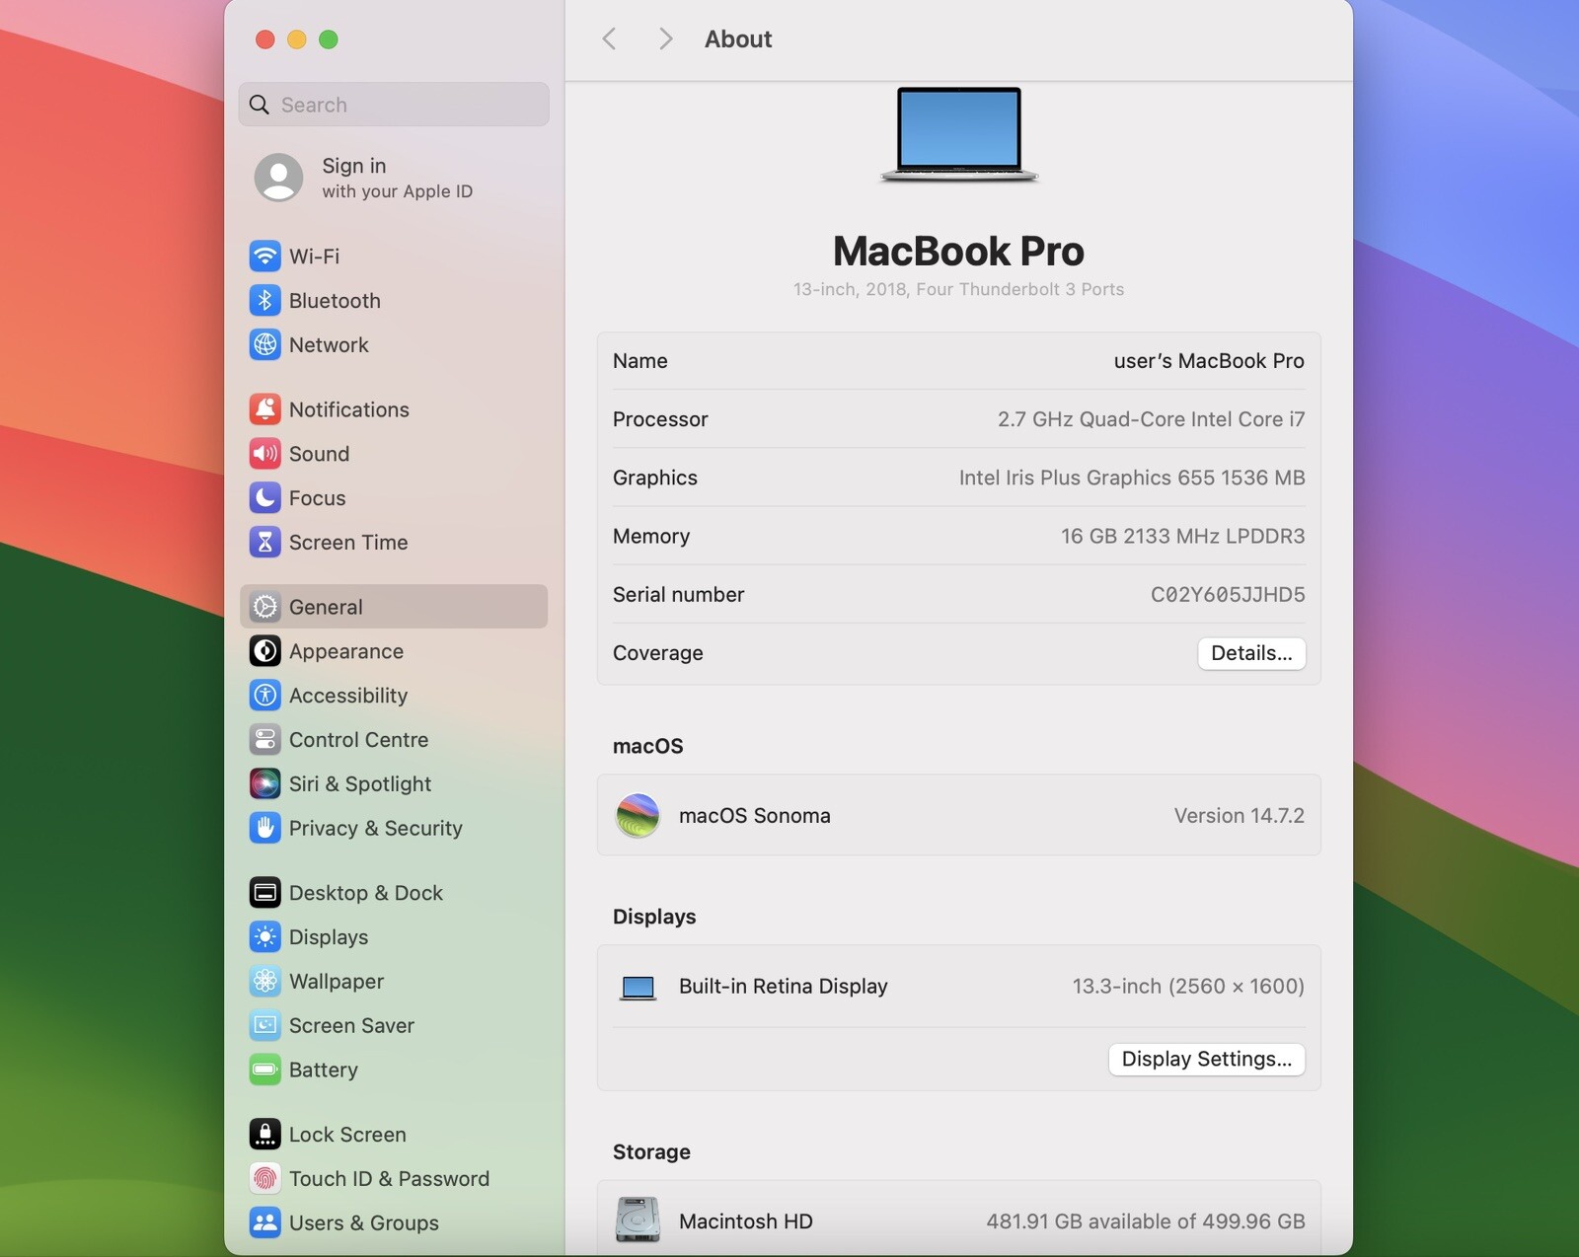Click the Intel Iris Plus Graphics value
Viewport: 1579px width, 1257px height.
1132,478
